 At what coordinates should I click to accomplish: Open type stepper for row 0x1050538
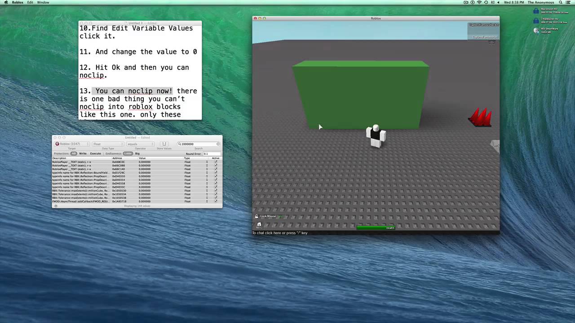click(x=207, y=198)
